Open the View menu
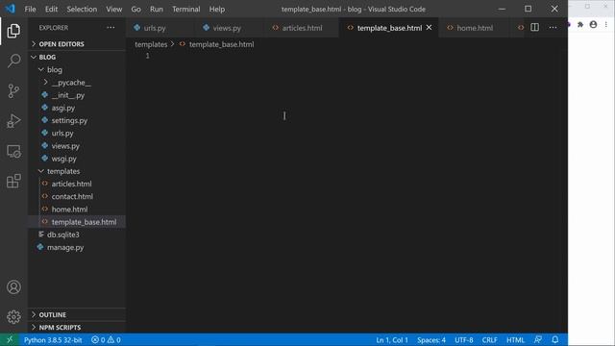The height and width of the screenshot is (346, 615). 113,9
